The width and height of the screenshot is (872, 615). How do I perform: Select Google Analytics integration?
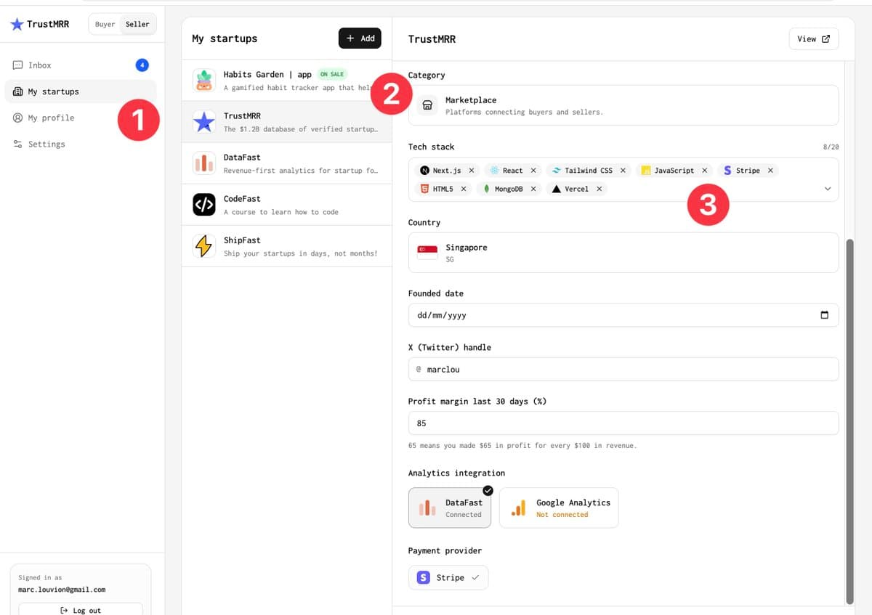click(559, 508)
